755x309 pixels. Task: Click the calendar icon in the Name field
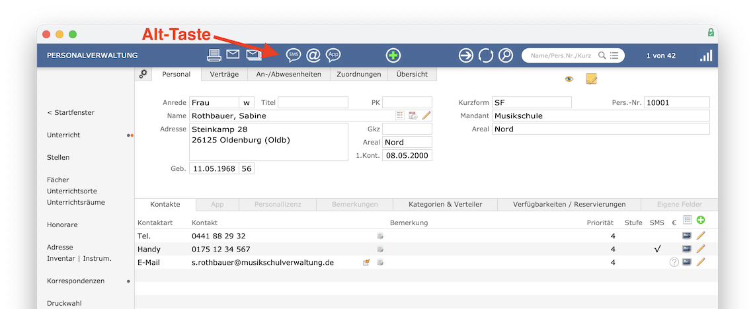click(x=413, y=116)
